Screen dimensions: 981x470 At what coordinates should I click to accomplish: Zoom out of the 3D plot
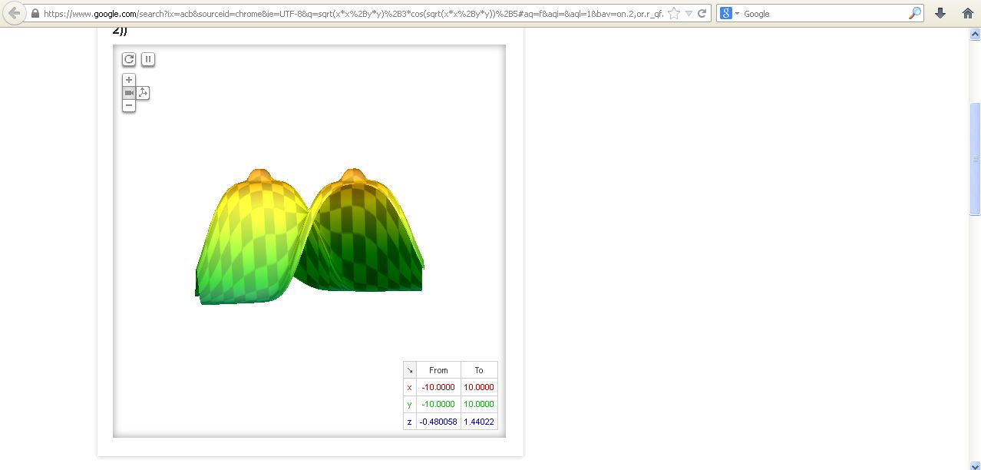[x=129, y=105]
